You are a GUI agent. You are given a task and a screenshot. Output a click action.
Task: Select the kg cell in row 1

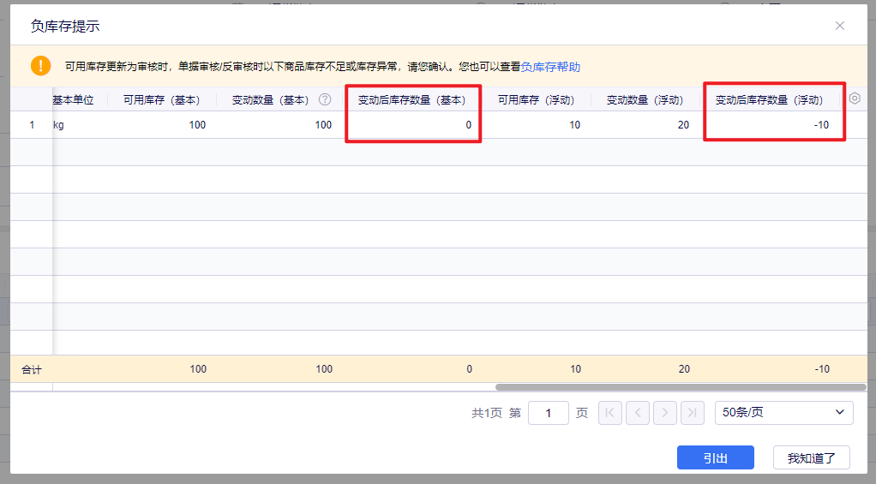[60, 125]
